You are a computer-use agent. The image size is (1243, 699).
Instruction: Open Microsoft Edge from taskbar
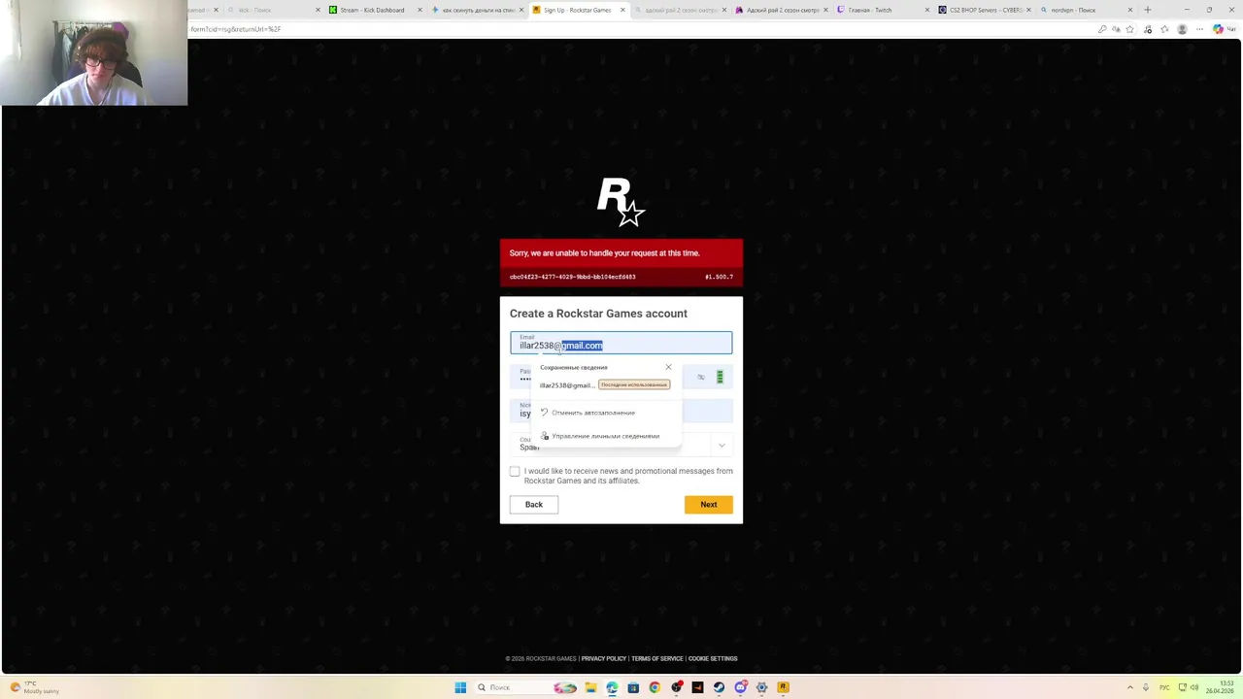point(612,687)
